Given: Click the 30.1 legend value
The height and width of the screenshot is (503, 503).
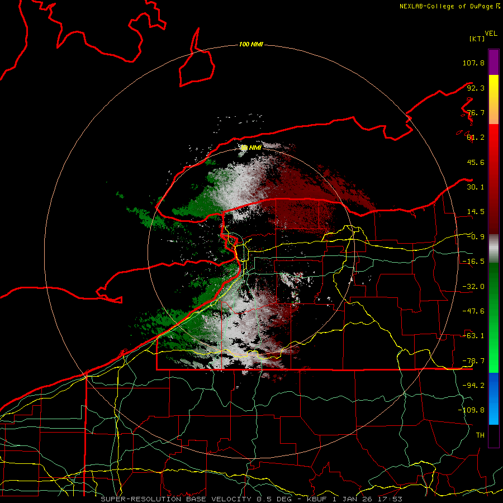Looking at the screenshot, I should (475, 187).
